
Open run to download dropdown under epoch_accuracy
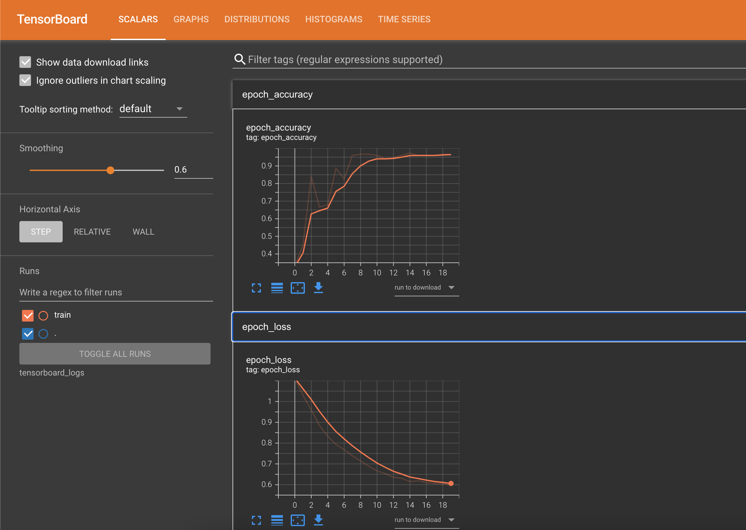click(426, 288)
